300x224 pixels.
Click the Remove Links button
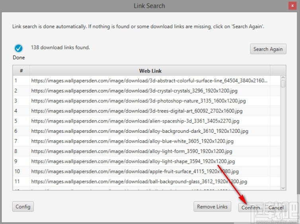click(212, 207)
